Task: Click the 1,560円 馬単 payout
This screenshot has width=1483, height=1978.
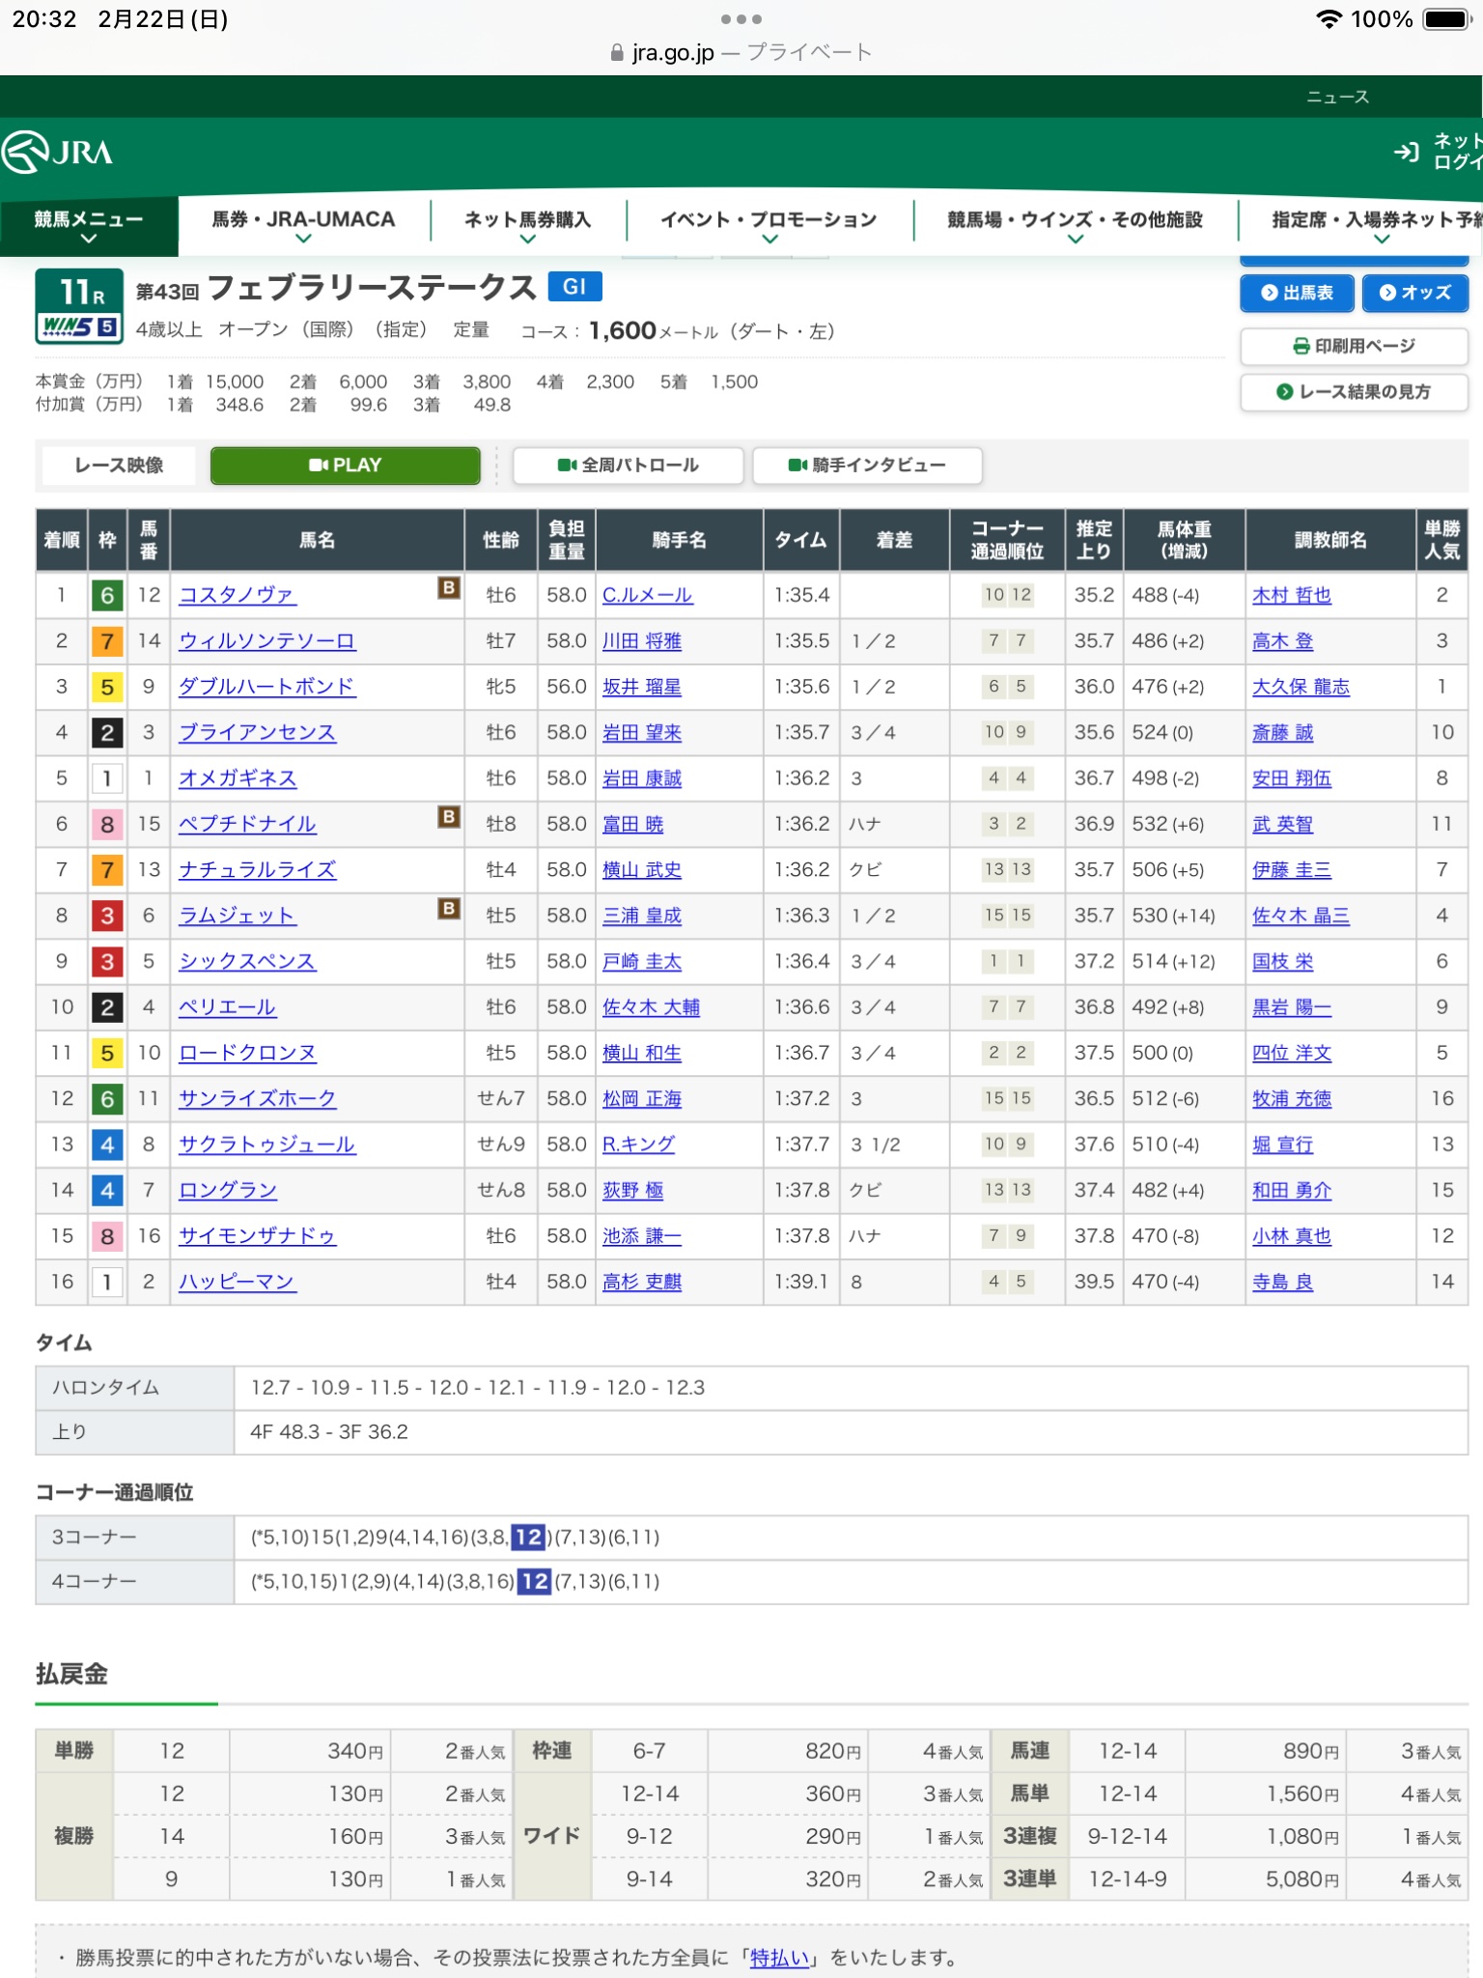Action: point(1302,1794)
